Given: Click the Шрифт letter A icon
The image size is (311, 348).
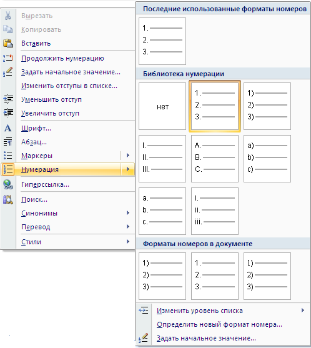Looking at the screenshot, I should [7, 128].
